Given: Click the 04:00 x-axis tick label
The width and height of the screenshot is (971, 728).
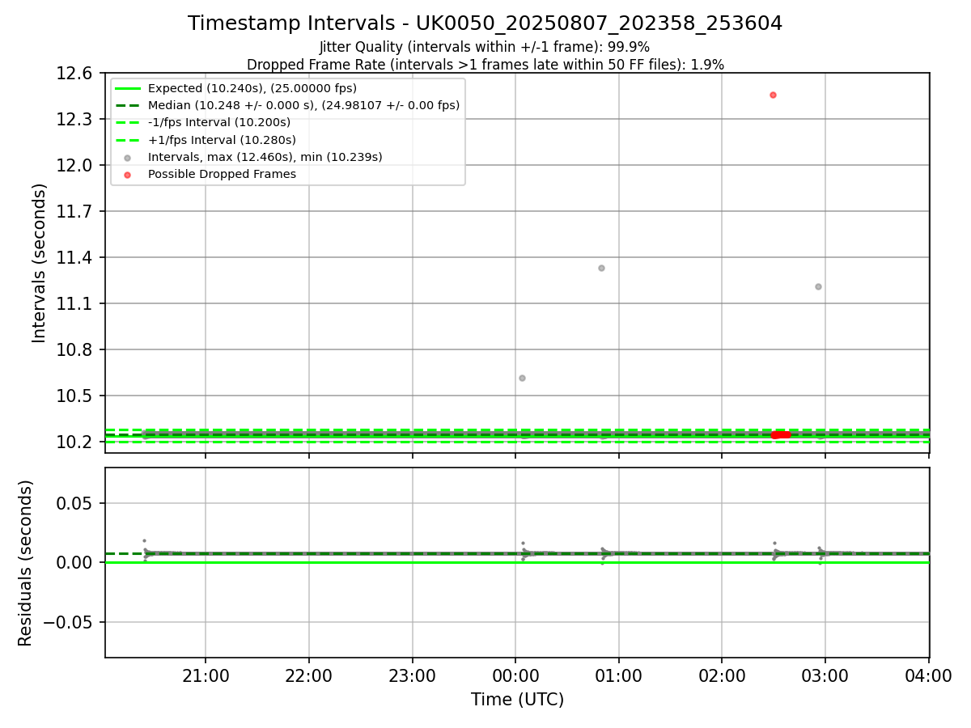Looking at the screenshot, I should click(x=928, y=675).
